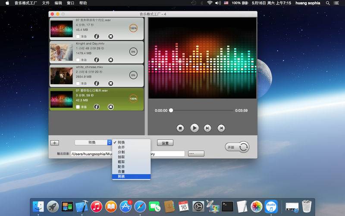This screenshot has width=345, height=216.
Task: Tick the 准备 checkbox for Knight and Day.m4v
Action: 78,60
